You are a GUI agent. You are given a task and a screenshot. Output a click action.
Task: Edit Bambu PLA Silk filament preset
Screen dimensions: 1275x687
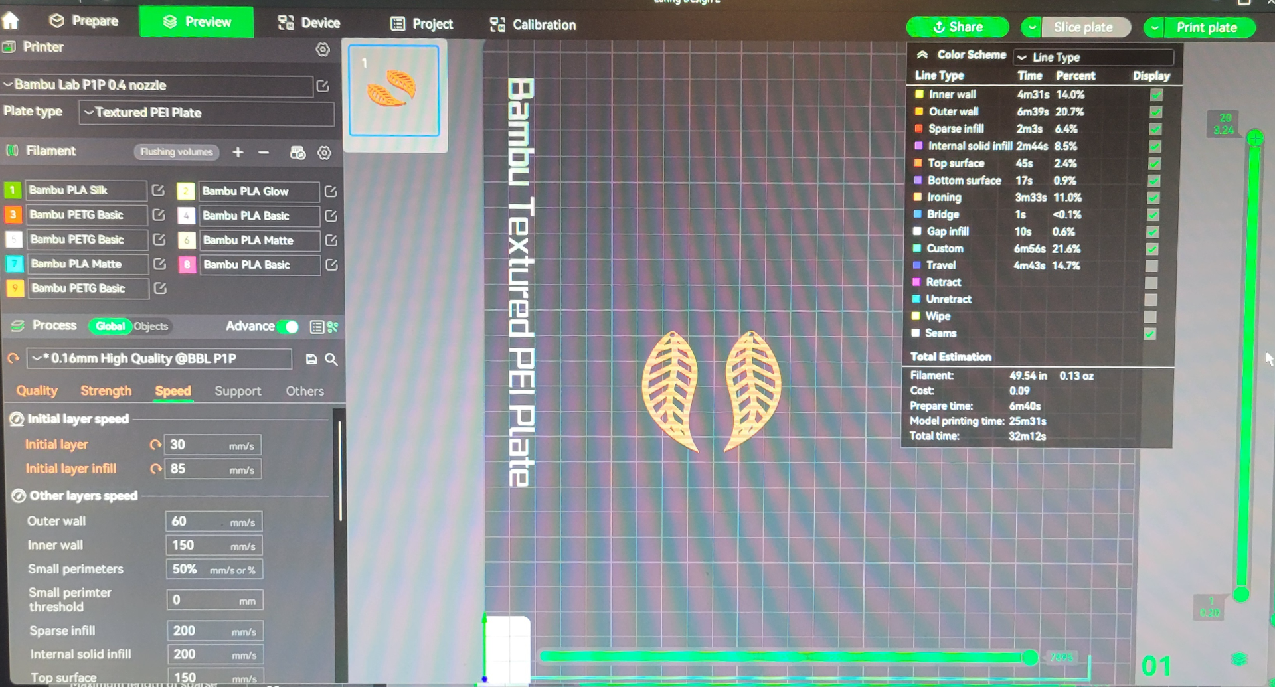[158, 191]
